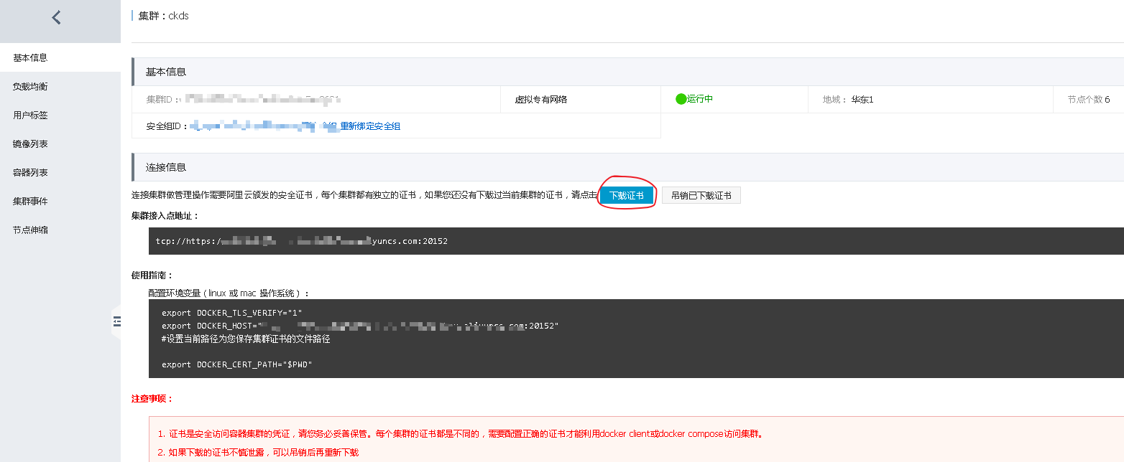Click the export DOCKER_HOST line

[x=360, y=326]
